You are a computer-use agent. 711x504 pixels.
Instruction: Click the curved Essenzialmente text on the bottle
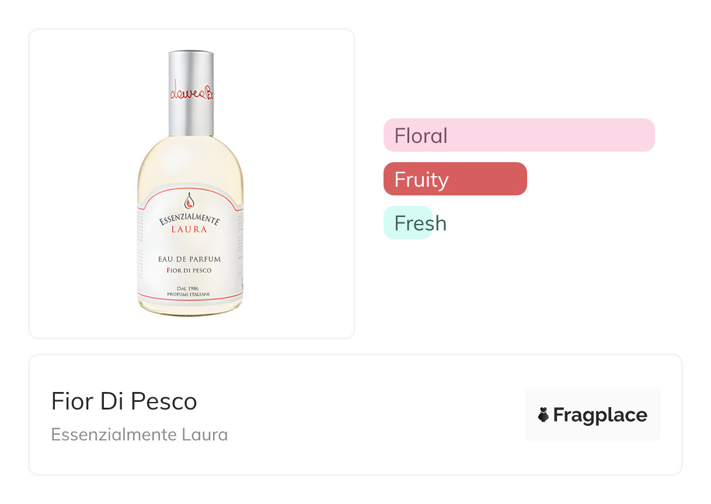pos(189,219)
